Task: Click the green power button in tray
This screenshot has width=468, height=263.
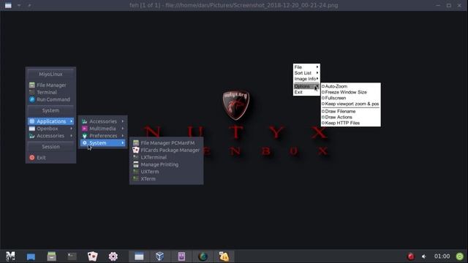Action: 460,256
